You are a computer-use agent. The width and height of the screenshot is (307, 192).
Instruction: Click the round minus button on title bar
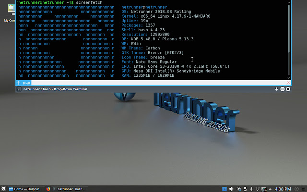[283, 89]
